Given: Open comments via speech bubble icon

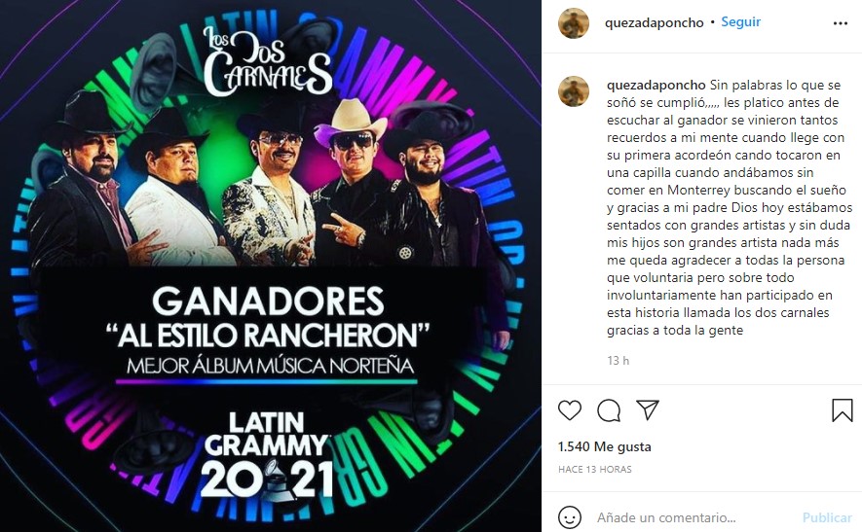Looking at the screenshot, I should [609, 410].
